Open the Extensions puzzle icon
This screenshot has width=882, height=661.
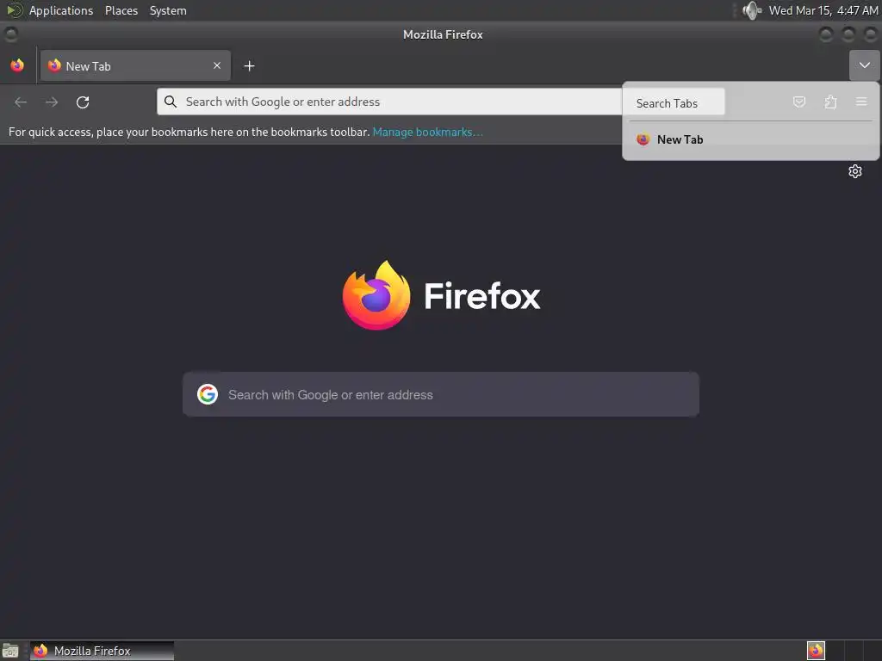830,102
